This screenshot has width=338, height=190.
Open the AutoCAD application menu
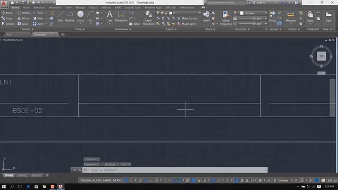click(4, 4)
